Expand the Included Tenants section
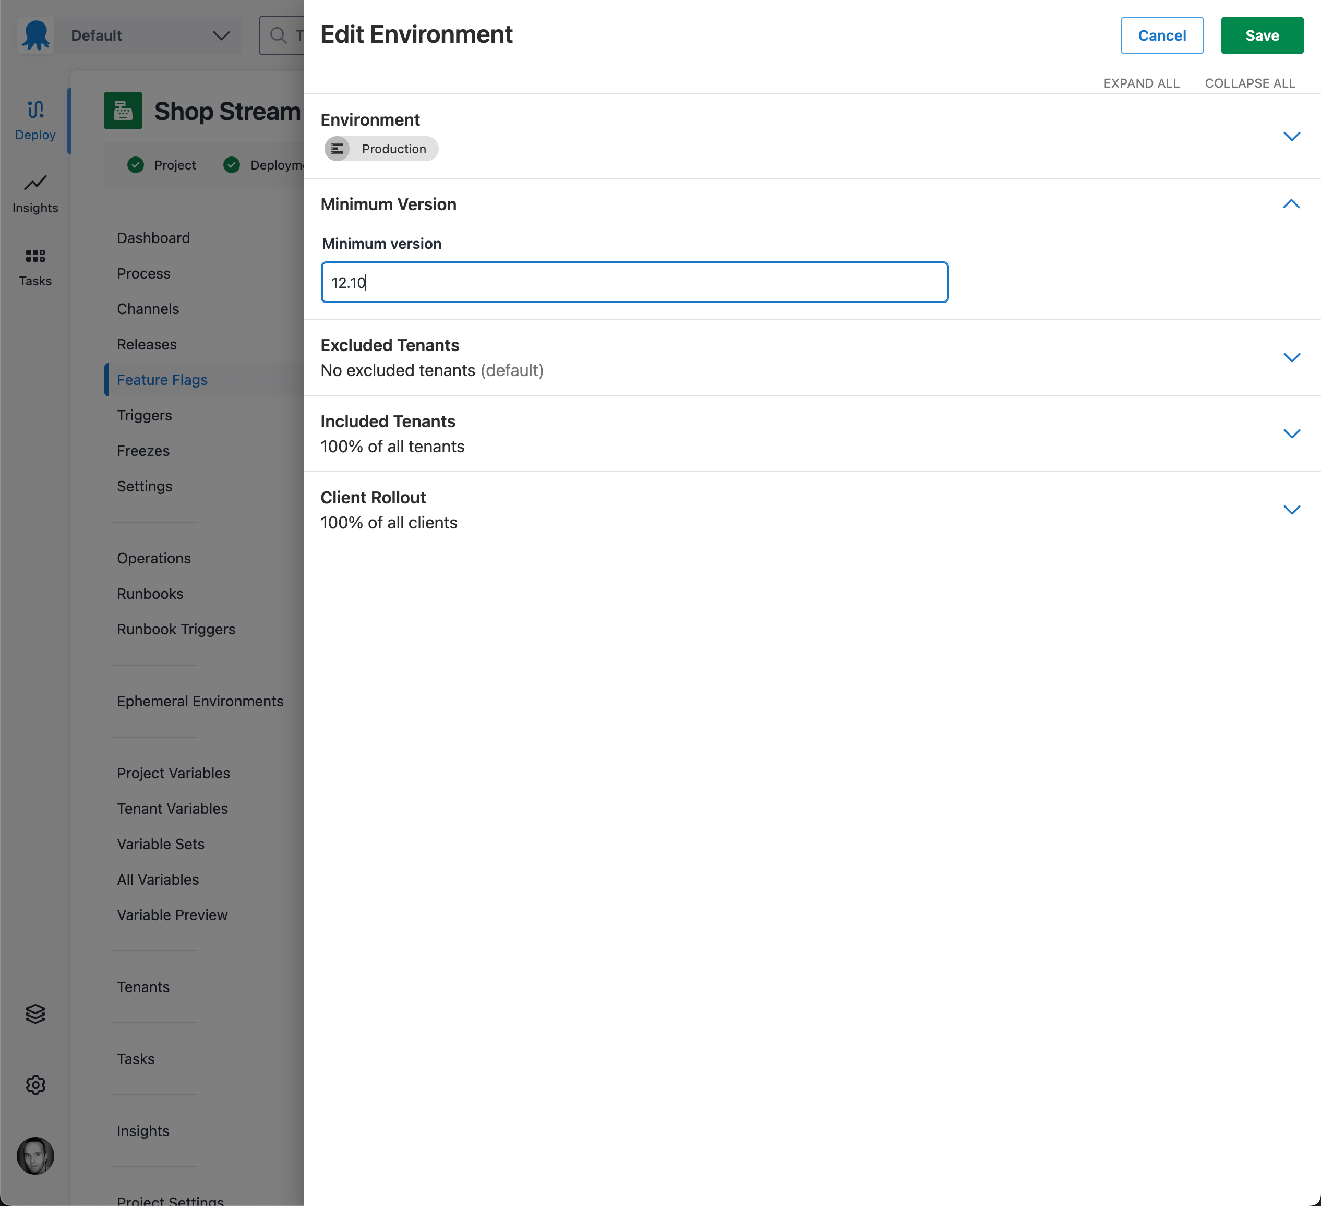The height and width of the screenshot is (1206, 1321). (1291, 433)
